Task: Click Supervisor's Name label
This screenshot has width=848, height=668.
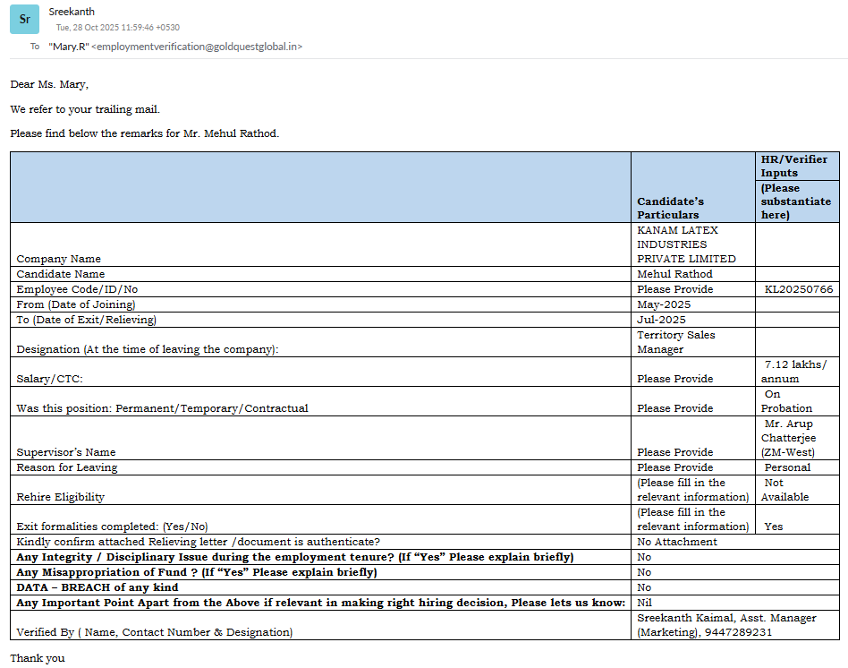Action: (x=66, y=452)
